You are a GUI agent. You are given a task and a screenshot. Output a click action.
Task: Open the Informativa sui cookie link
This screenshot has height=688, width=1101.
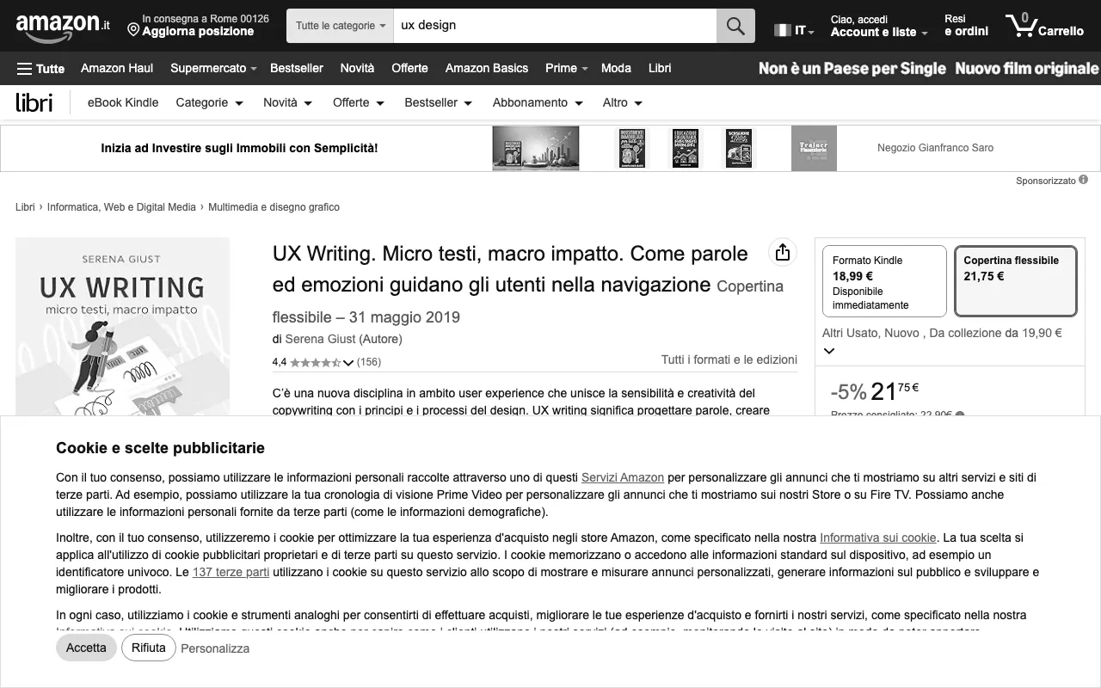tap(877, 537)
